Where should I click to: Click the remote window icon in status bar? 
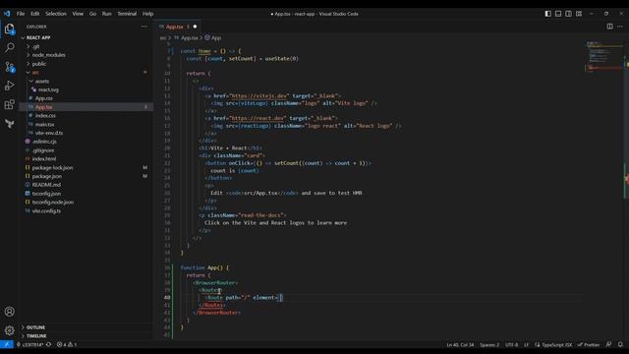click(7, 344)
